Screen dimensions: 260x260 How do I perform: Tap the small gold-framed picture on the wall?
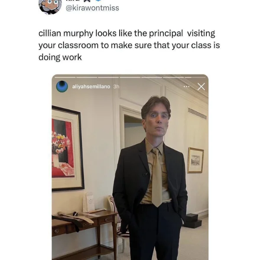pyautogui.click(x=195, y=160)
